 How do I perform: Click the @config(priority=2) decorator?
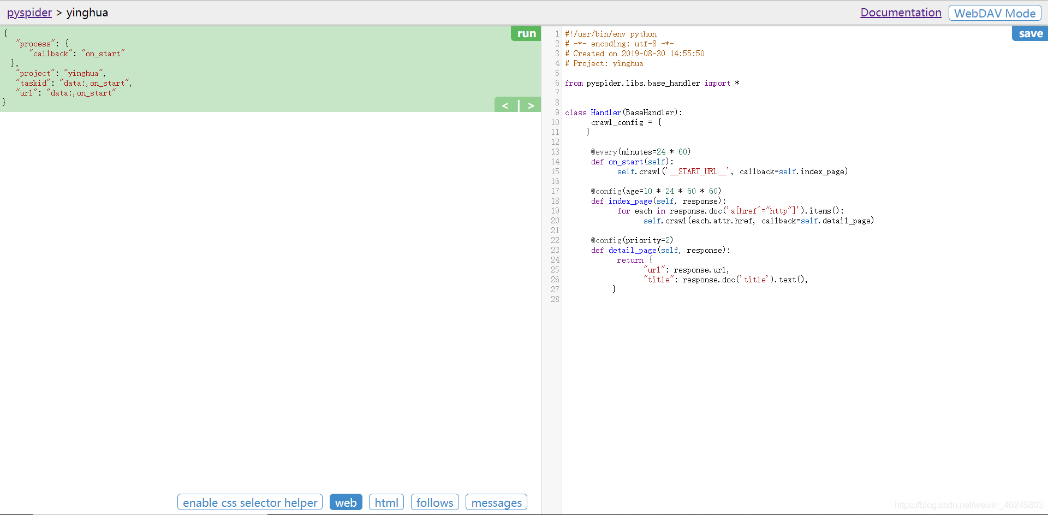[x=632, y=240]
